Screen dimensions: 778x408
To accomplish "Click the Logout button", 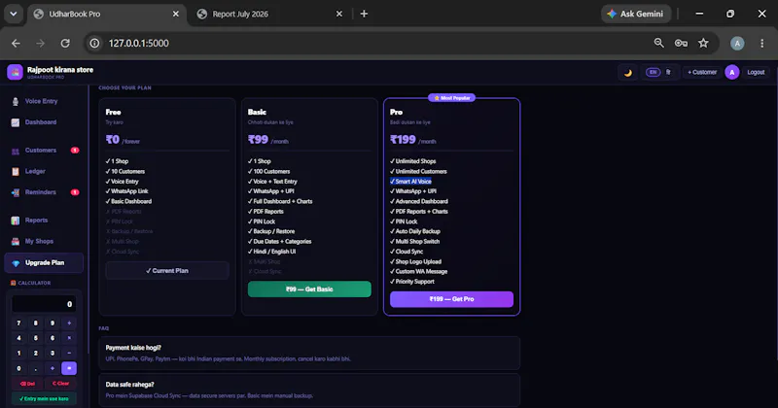I will [756, 73].
